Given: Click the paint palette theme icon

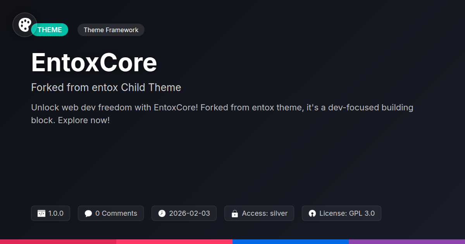Looking at the screenshot, I should click(x=25, y=25).
